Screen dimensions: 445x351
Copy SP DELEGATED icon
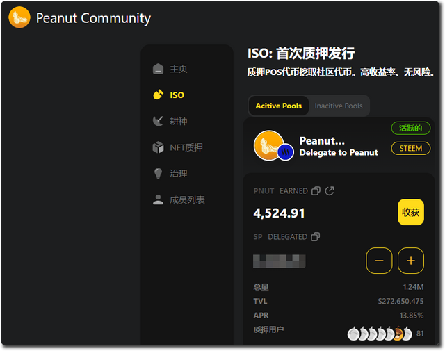315,236
